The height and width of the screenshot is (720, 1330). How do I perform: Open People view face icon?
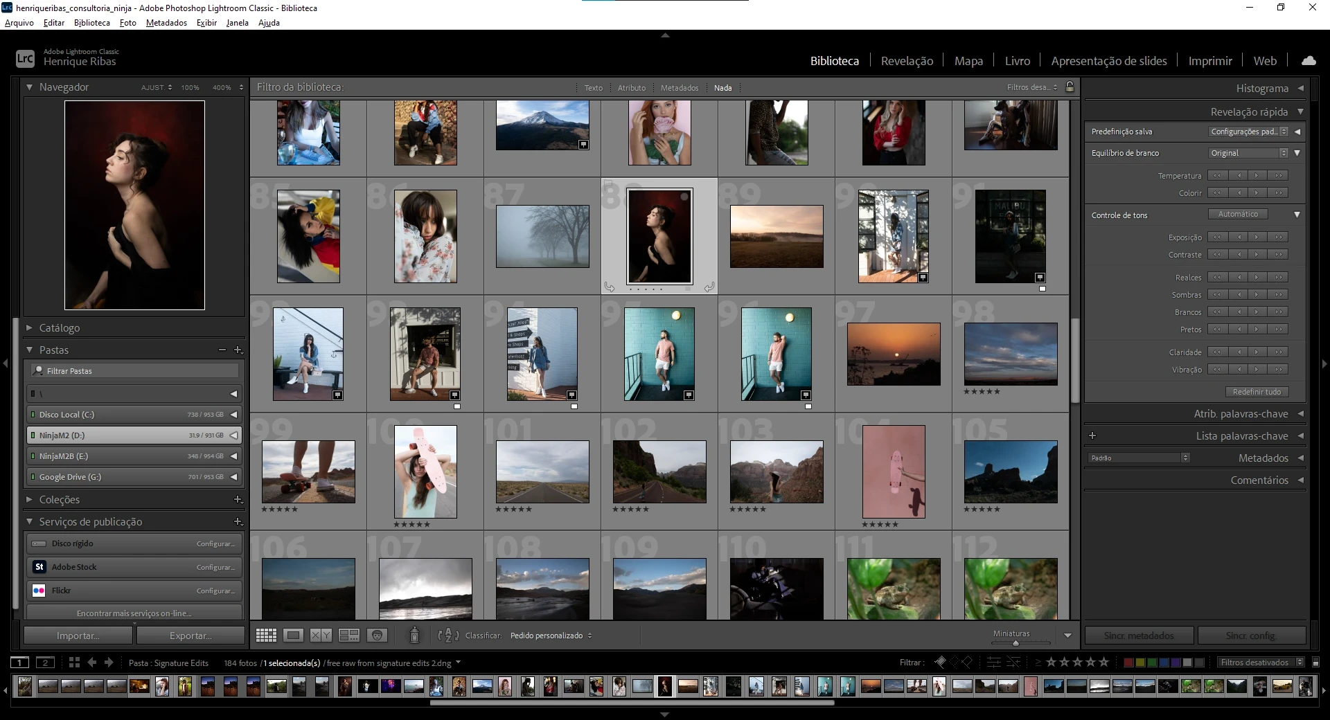(x=377, y=636)
